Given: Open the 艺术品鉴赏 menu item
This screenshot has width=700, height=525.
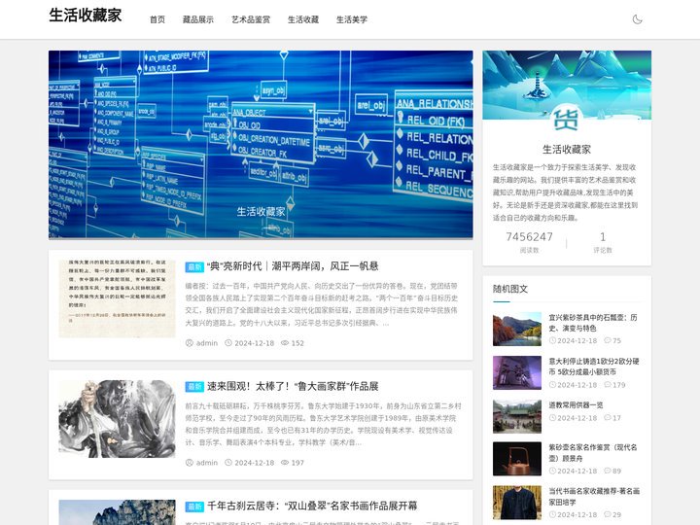Looking at the screenshot, I should coord(251,19).
